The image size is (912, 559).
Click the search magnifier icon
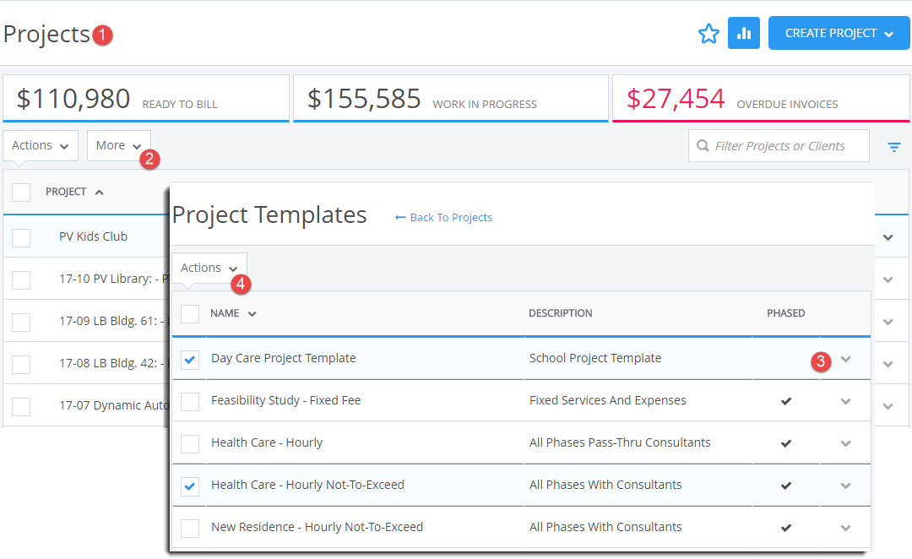703,146
